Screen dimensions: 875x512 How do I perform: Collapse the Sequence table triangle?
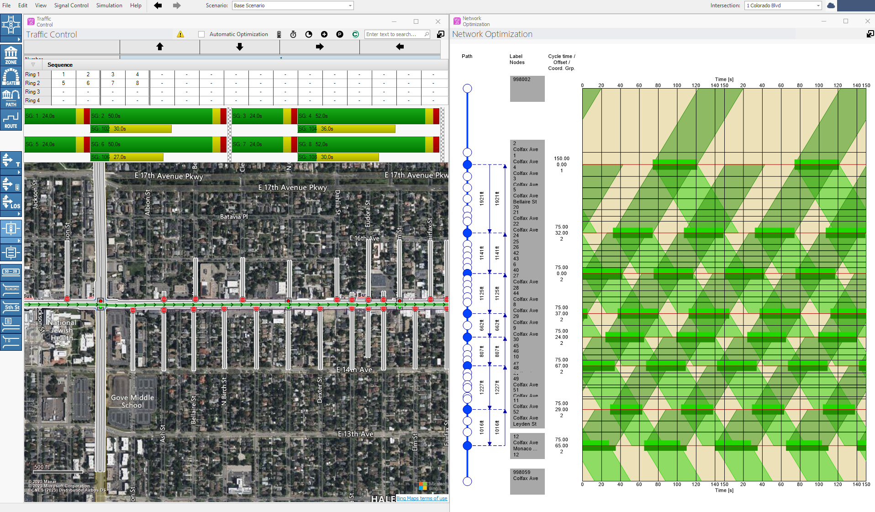pos(33,65)
